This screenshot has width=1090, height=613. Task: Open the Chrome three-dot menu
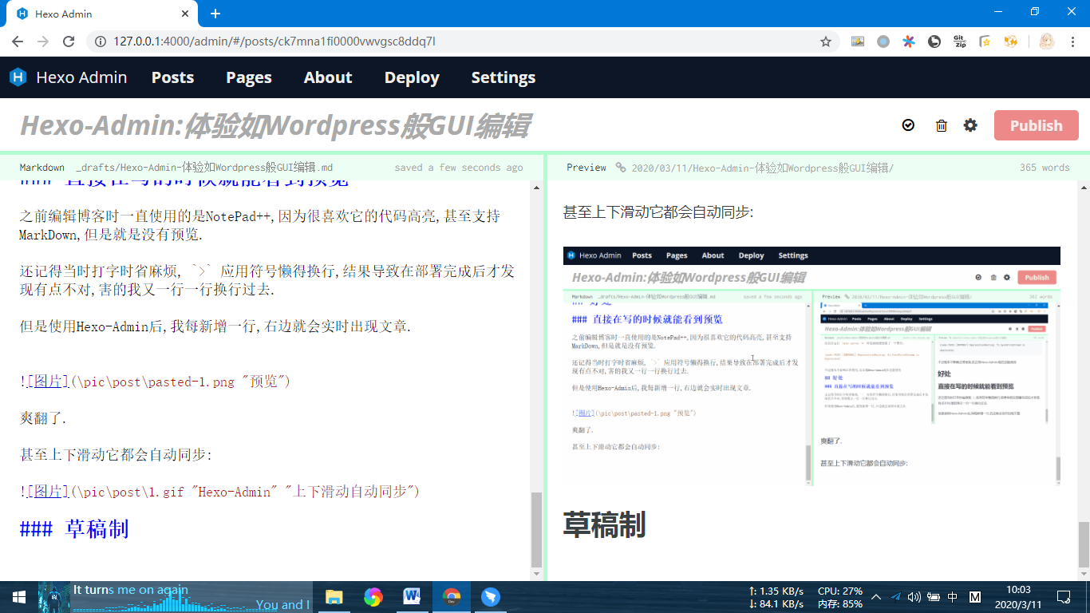click(x=1073, y=42)
